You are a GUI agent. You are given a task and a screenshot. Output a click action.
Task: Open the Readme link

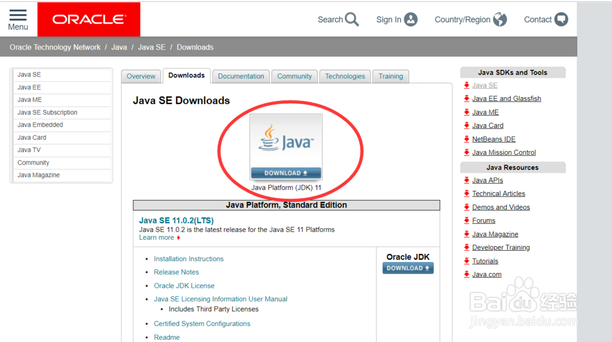(166, 337)
